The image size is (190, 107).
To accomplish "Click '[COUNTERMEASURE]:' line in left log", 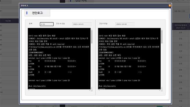I will coord(36,53).
